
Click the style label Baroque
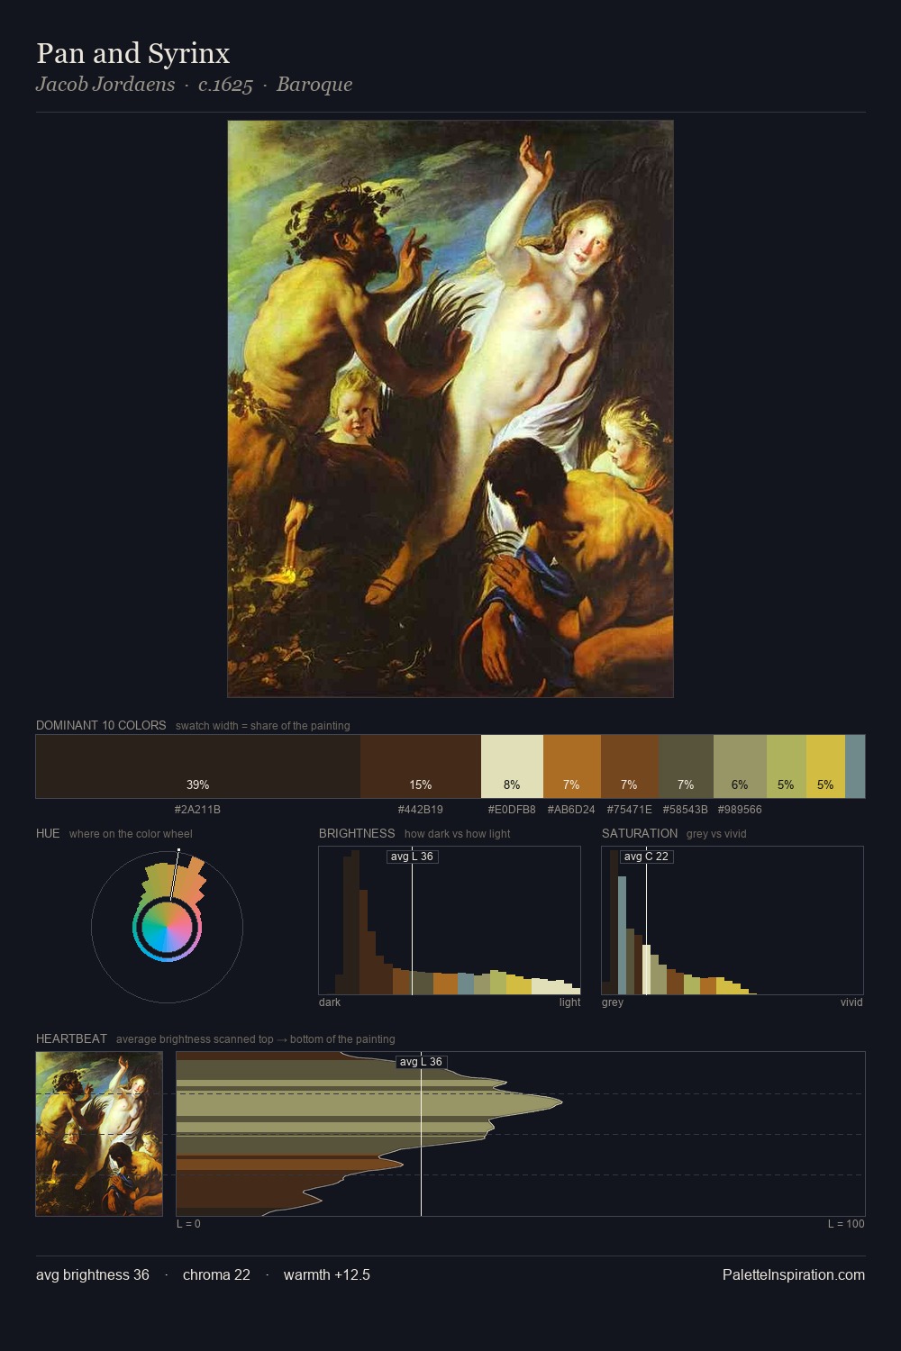click(314, 85)
